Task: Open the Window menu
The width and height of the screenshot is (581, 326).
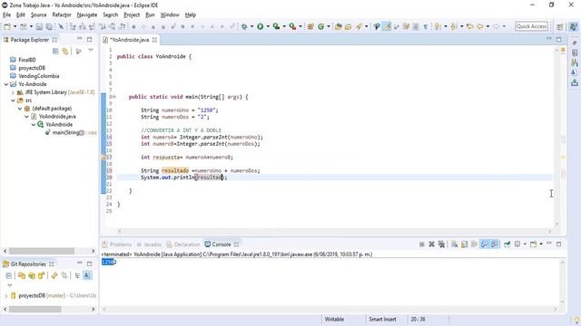Action: click(170, 14)
